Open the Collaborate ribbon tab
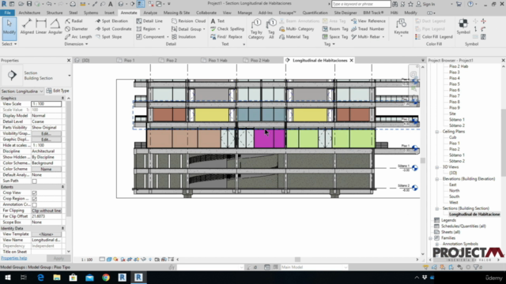Screen dimensions: 506x284 (x=206, y=13)
